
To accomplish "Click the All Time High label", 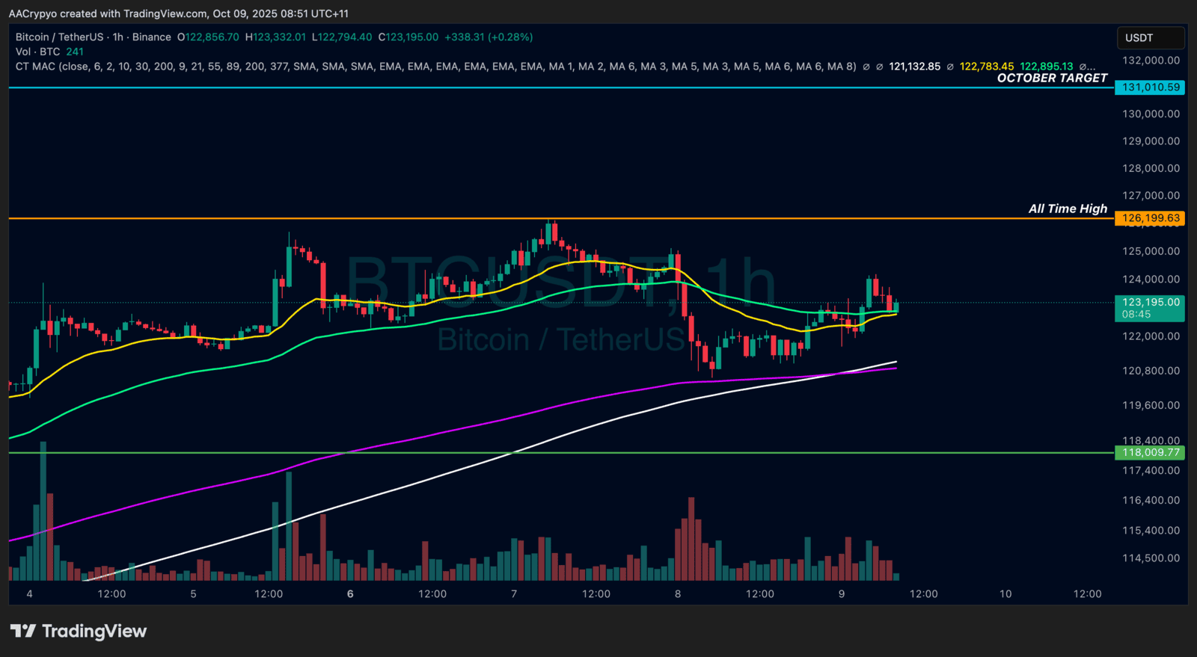I will pyautogui.click(x=1068, y=209).
